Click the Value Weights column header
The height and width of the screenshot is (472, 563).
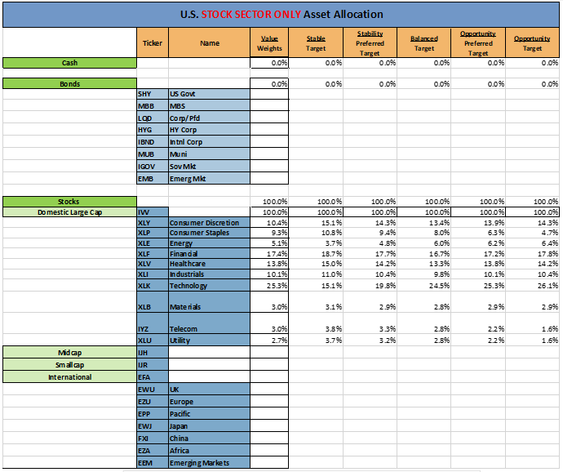(270, 43)
